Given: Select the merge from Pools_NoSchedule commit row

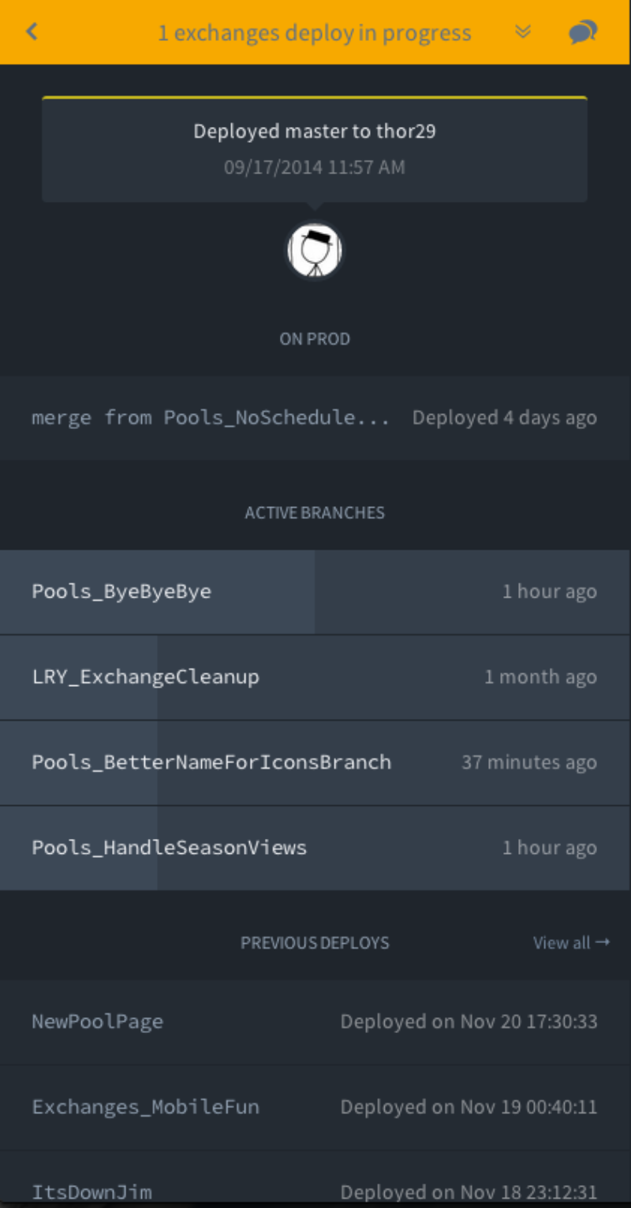Looking at the screenshot, I should [x=315, y=418].
